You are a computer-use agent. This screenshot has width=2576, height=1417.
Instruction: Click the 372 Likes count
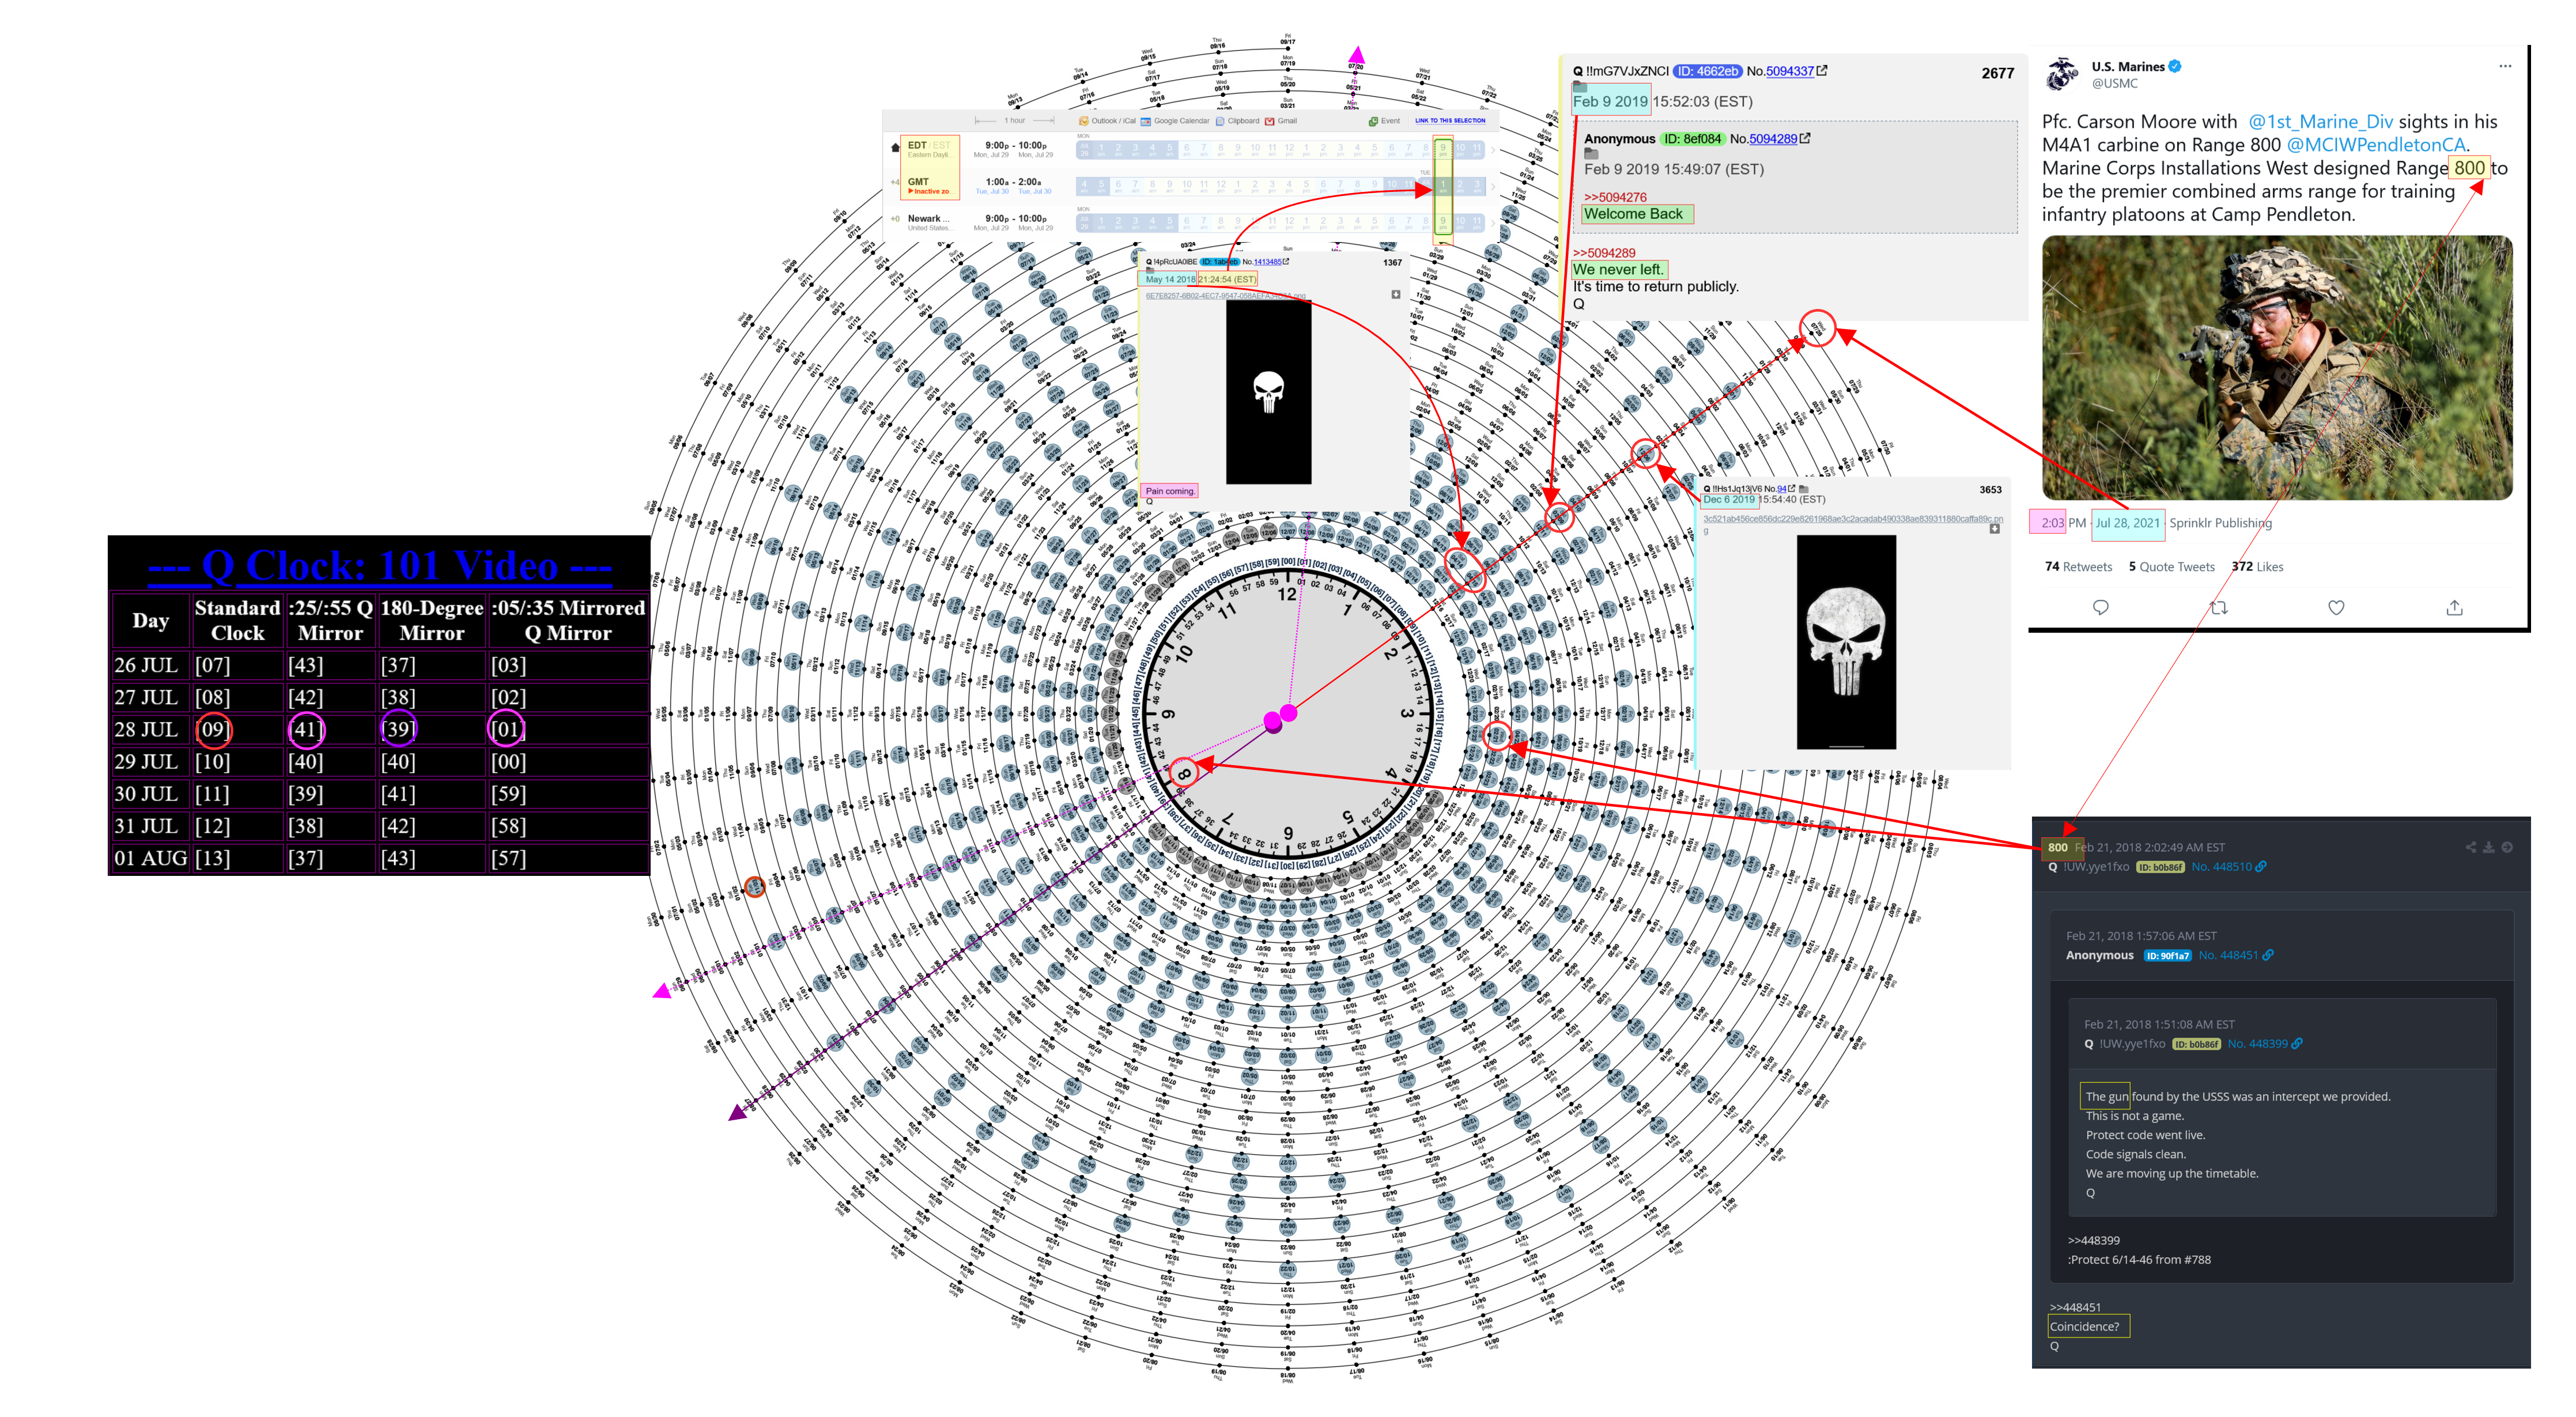(x=2257, y=567)
